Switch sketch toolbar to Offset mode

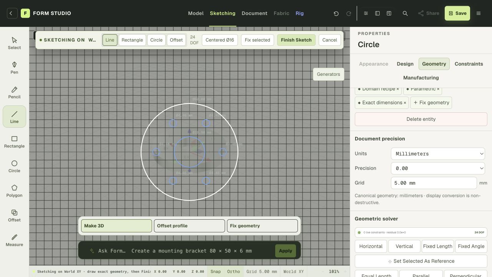[x=176, y=40]
